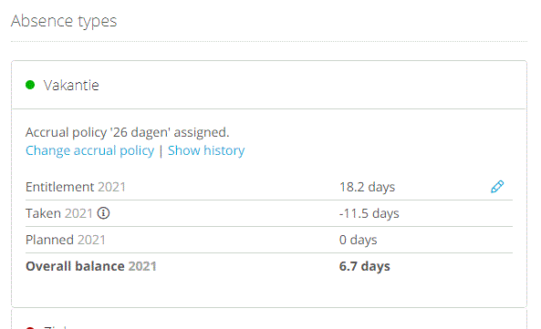The image size is (541, 329).
Task: Click the green dot beside Vakantie
Action: coord(30,85)
